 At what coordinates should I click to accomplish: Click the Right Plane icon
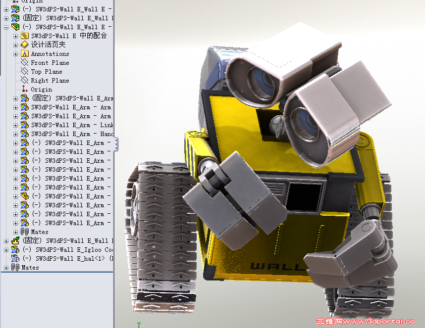(x=25, y=80)
